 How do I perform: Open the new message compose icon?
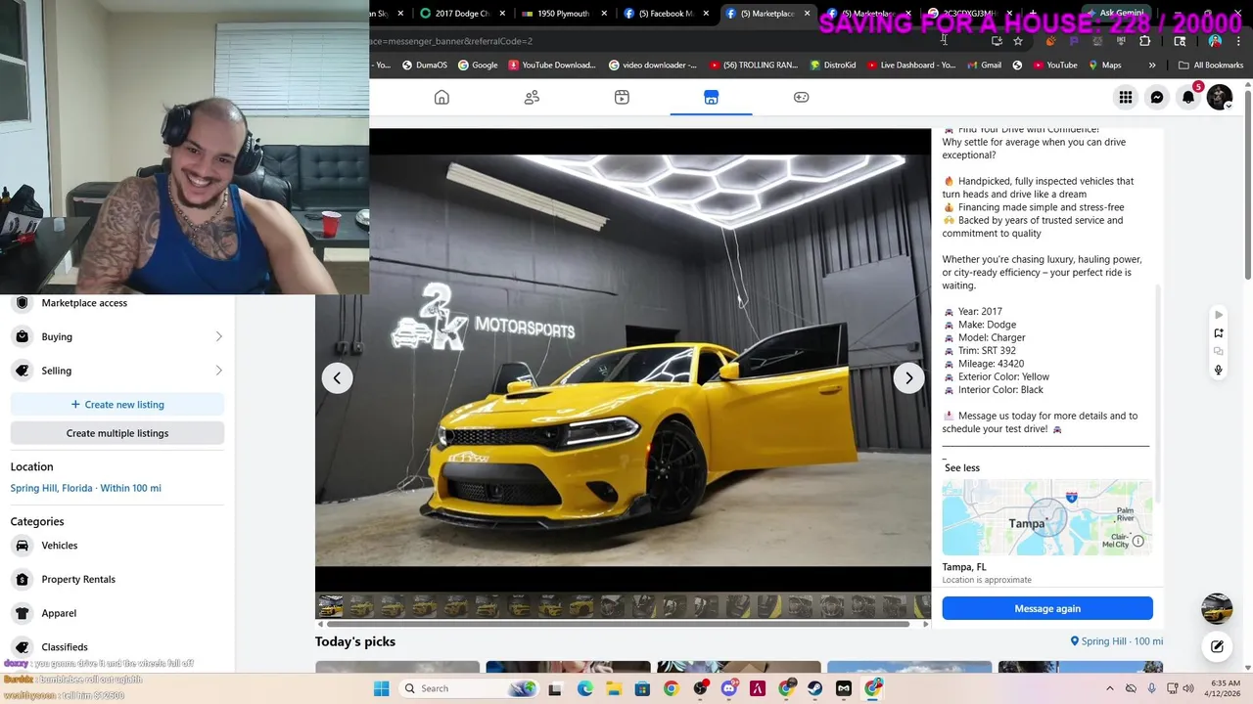(x=1217, y=646)
